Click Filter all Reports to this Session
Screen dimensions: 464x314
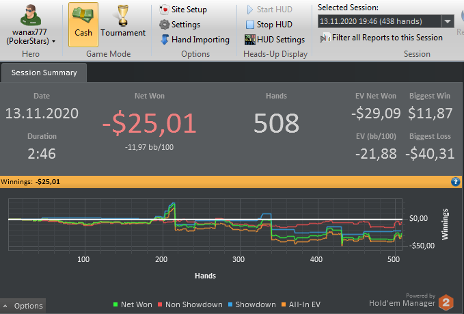click(x=381, y=38)
